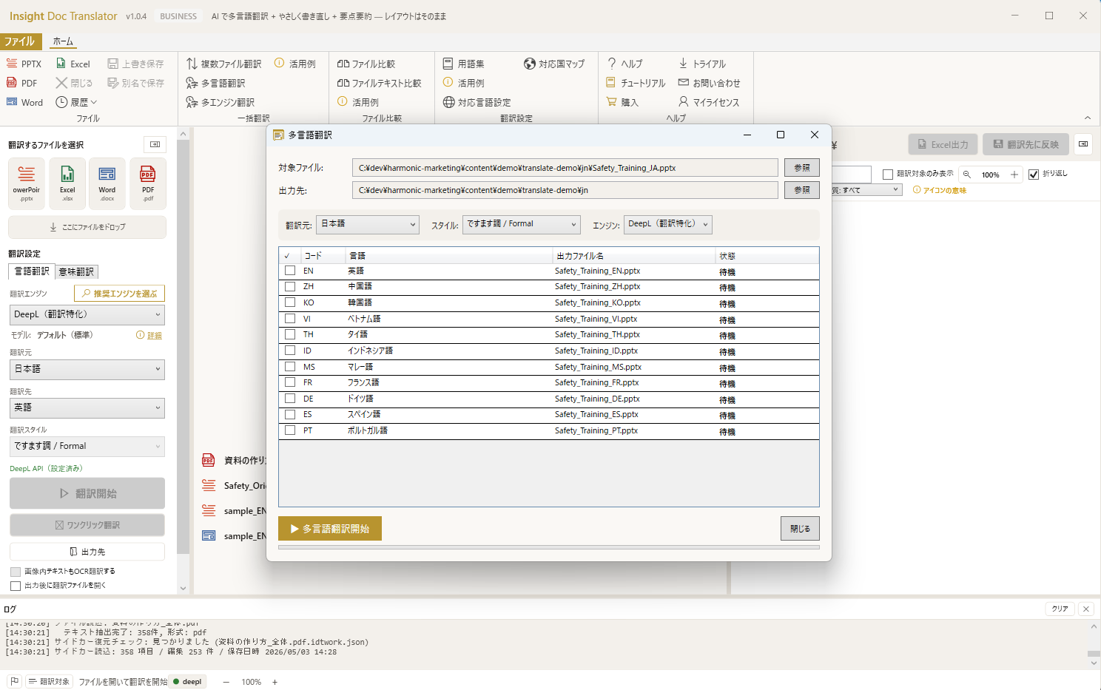Open dialog 翻訳元 language dropdown

click(368, 224)
